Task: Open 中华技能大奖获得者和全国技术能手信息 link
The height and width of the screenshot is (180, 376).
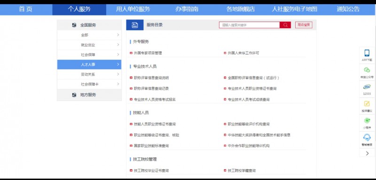Action: 259,135
